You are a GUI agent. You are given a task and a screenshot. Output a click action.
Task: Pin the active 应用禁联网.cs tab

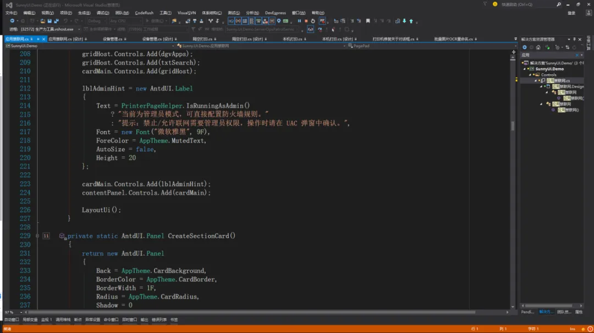click(x=38, y=39)
